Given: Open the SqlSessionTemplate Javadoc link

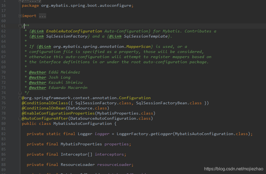Looking at the screenshot, I should coord(146,36).
